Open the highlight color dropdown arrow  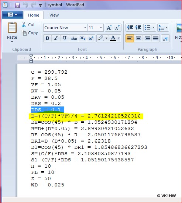coord(106,38)
